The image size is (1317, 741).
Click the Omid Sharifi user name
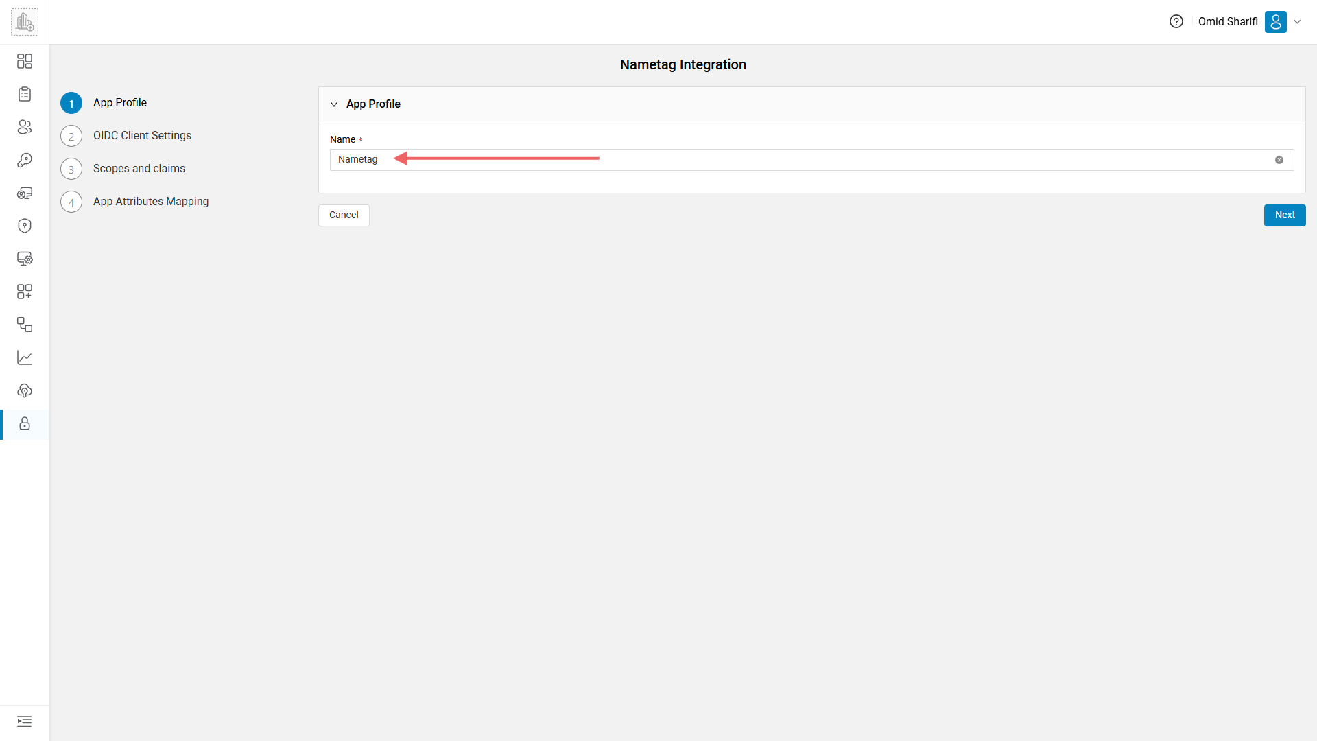tap(1228, 21)
